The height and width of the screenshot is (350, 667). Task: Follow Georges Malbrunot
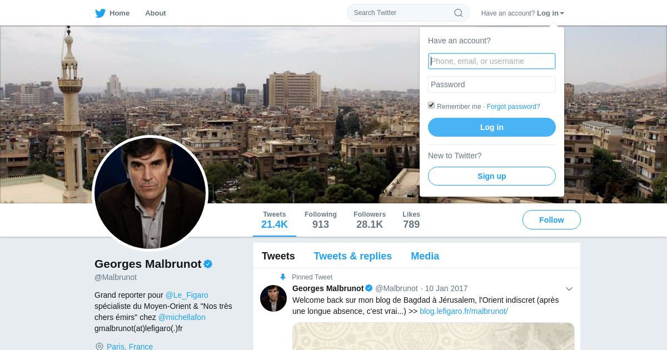click(551, 220)
